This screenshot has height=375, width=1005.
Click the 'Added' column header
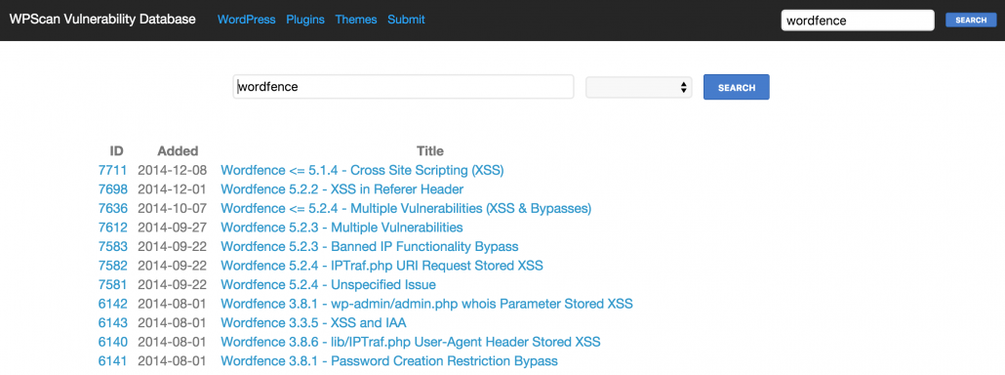pyautogui.click(x=178, y=151)
